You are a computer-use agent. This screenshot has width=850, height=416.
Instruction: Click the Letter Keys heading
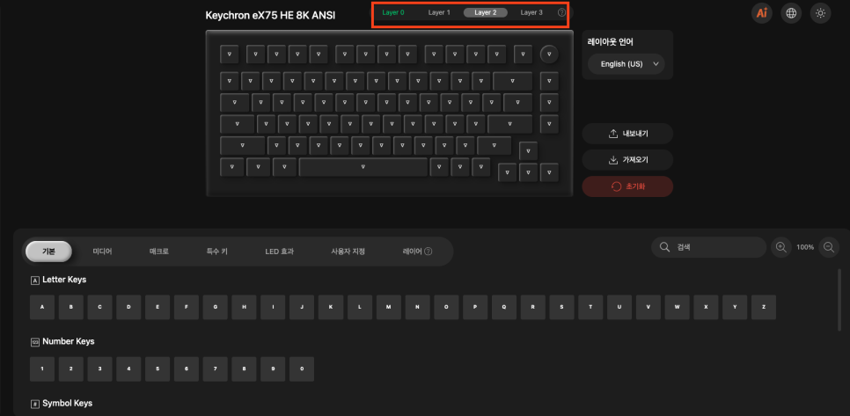[64, 280]
